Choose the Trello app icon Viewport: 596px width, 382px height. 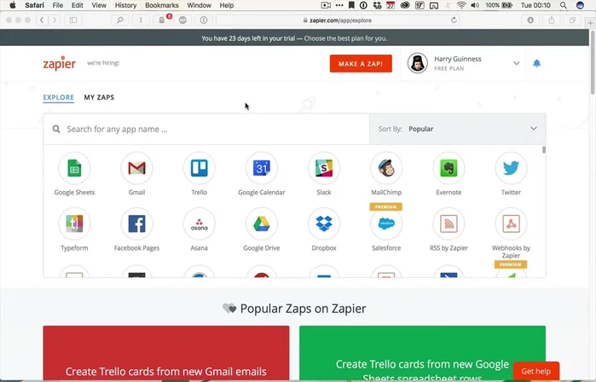pos(199,169)
